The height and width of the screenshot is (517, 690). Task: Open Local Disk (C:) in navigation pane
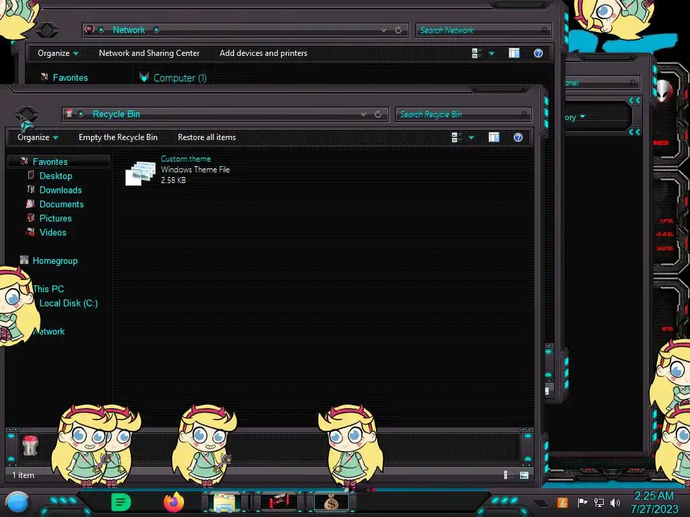[x=69, y=303]
